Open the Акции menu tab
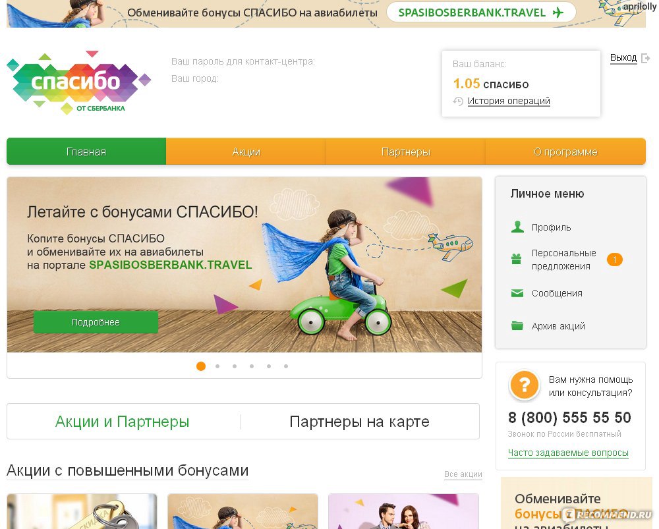 246,152
